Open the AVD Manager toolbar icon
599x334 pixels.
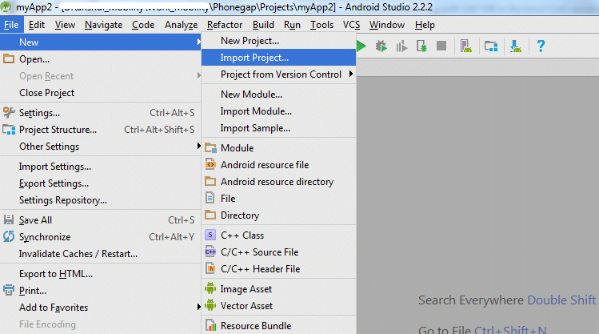coord(466,46)
